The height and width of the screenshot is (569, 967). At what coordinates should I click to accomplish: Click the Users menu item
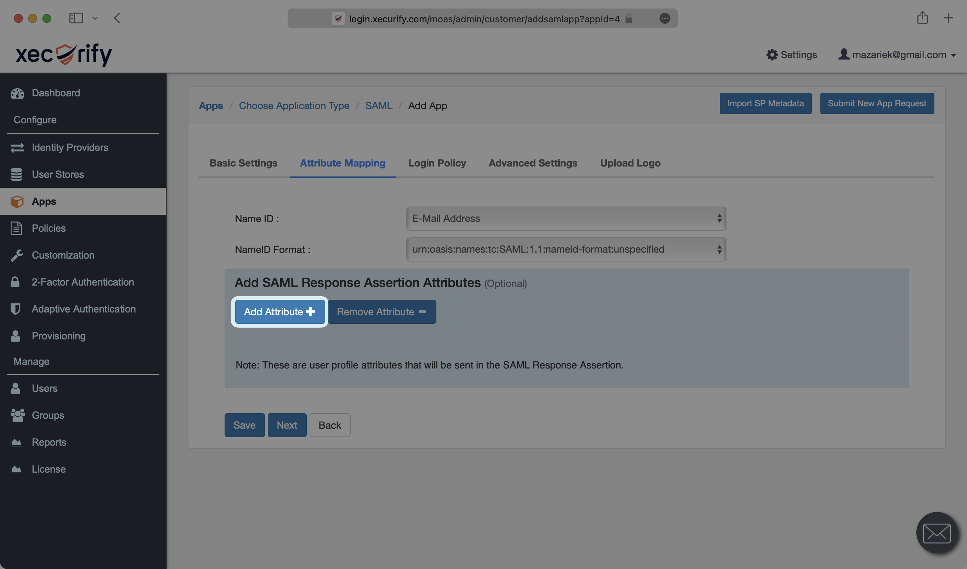[45, 388]
